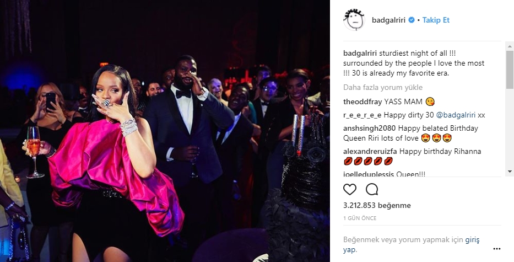This screenshot has height=262, width=514.
Task: Click the 1 GÜN ÖNCE timestamp
Action: (360, 218)
